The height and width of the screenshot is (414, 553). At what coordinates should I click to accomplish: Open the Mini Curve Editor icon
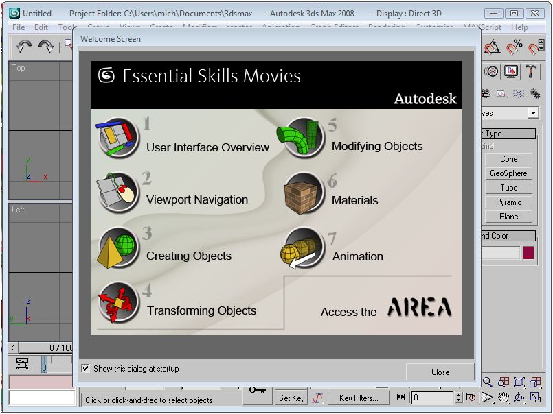pyautogui.click(x=22, y=364)
